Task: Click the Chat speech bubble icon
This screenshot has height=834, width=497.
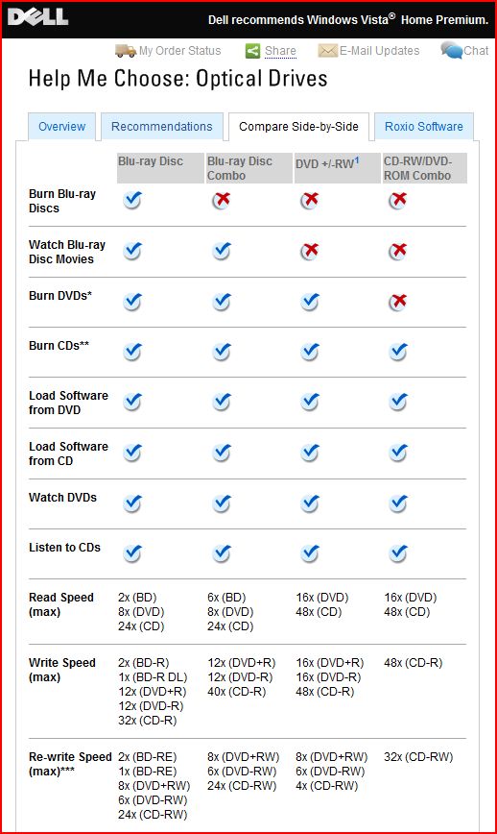Action: tap(451, 51)
